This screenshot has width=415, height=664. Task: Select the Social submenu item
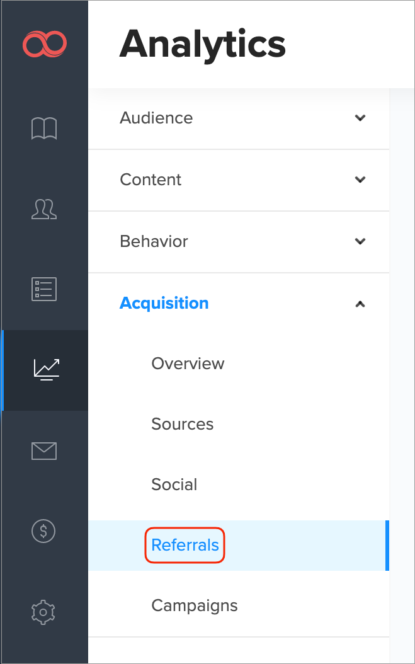pos(174,484)
